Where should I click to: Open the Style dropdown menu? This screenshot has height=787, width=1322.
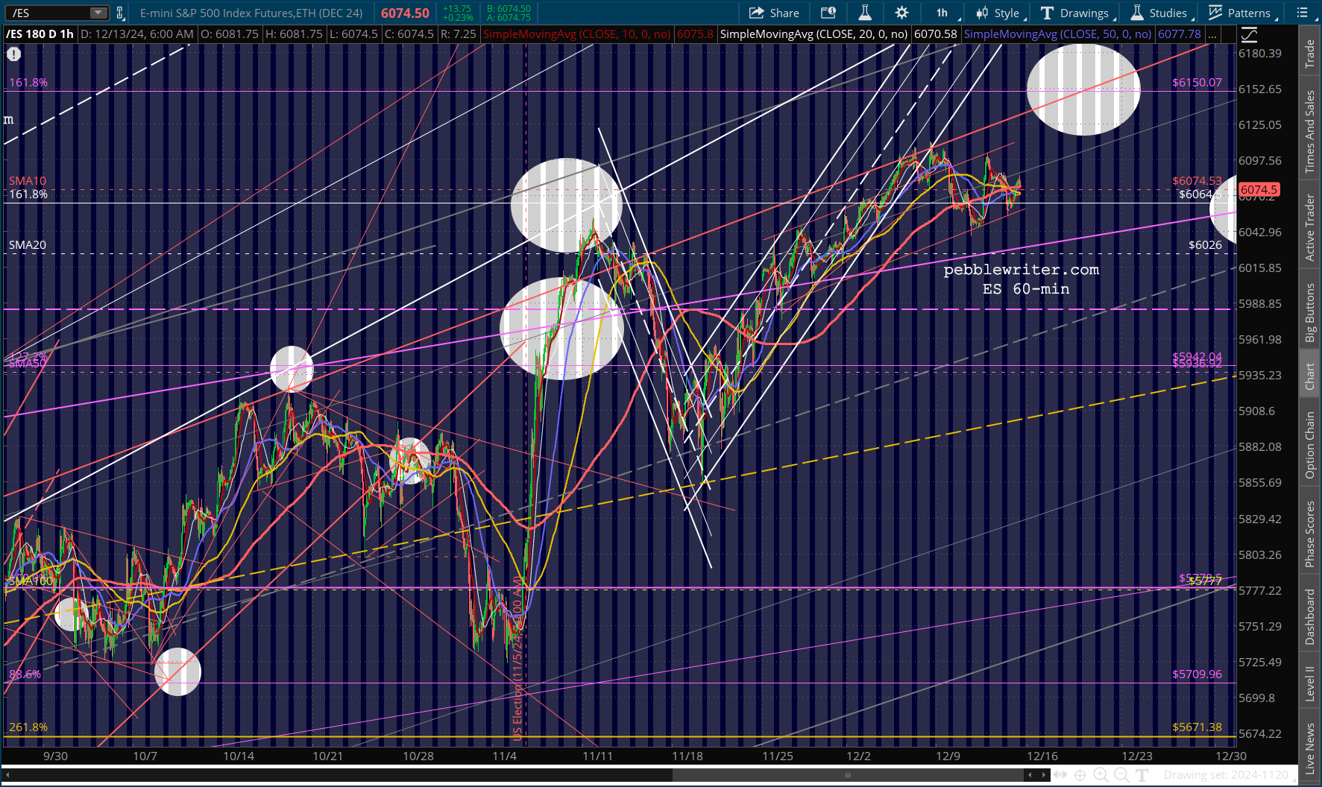tap(1001, 13)
